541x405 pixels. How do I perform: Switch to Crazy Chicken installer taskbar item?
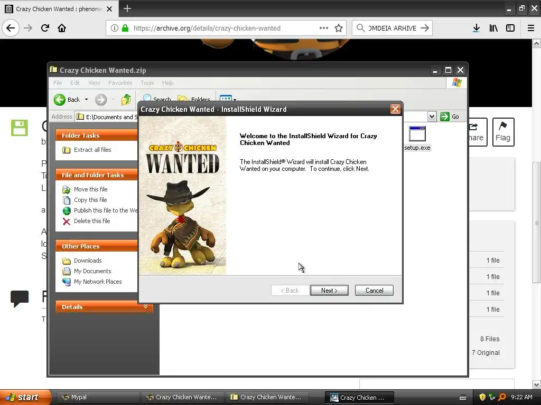359,398
